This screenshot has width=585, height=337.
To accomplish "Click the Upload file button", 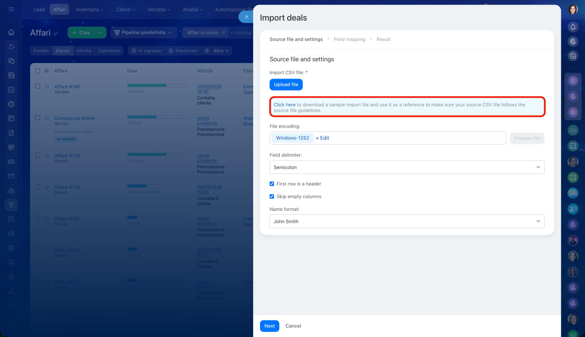I will click(x=286, y=85).
